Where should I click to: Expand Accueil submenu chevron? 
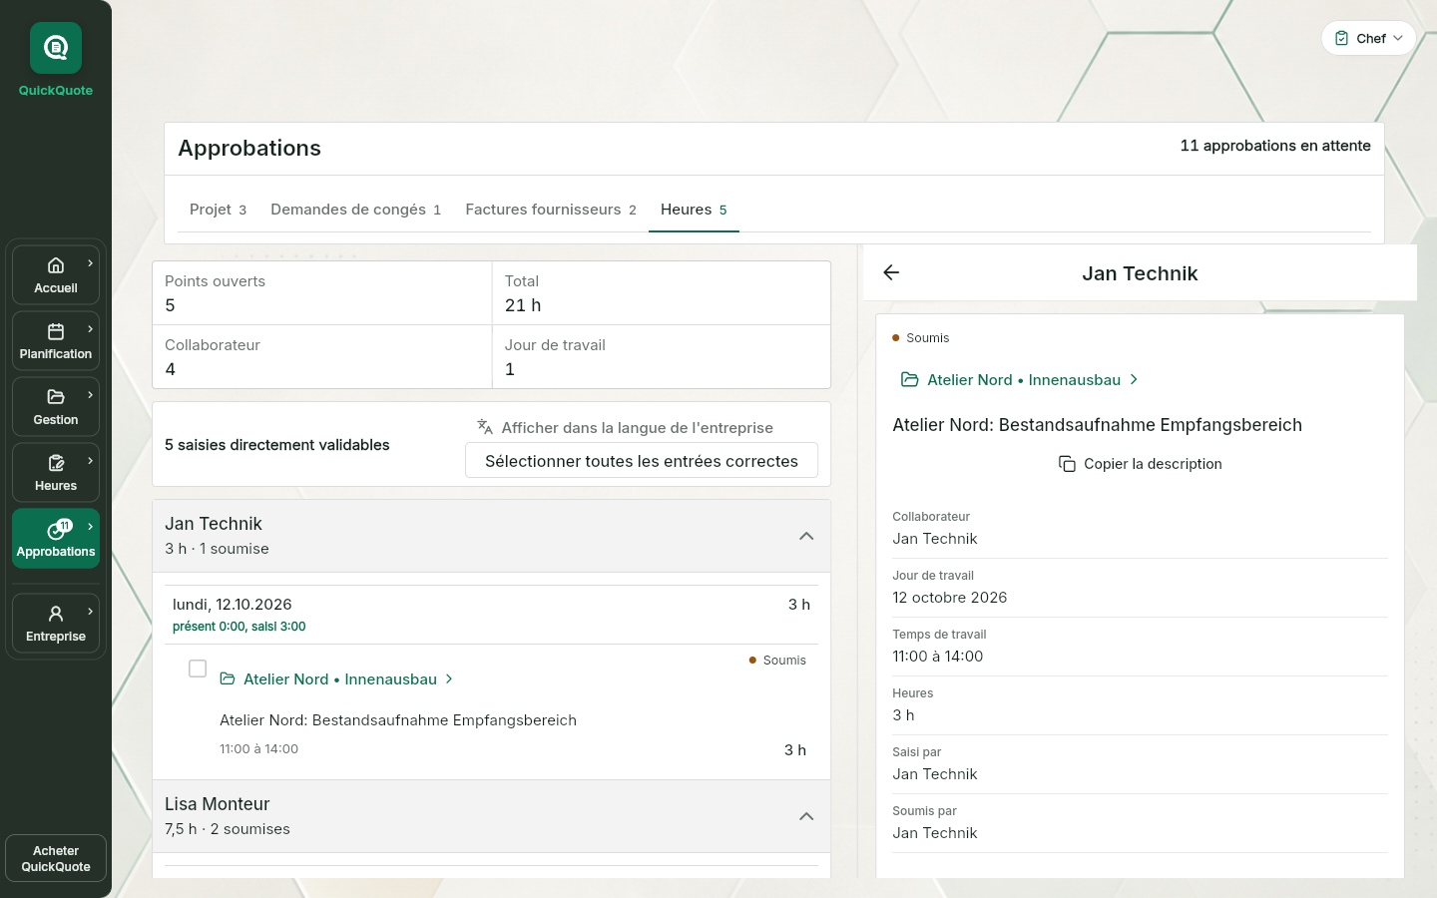91,263
